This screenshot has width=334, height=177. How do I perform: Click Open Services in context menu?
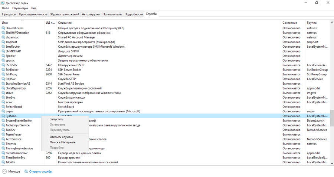coord(61,137)
